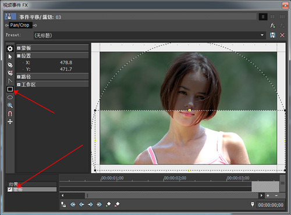
Task: Click timeline scrollbar right arrow
Action: point(261,196)
